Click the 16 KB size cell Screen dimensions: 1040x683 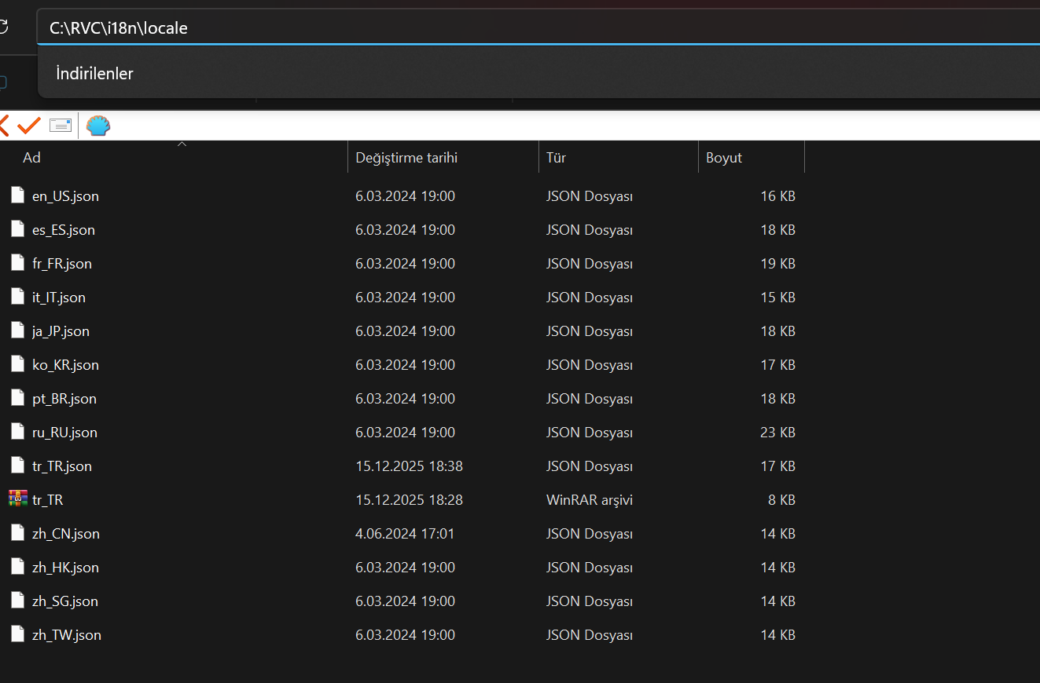point(778,196)
